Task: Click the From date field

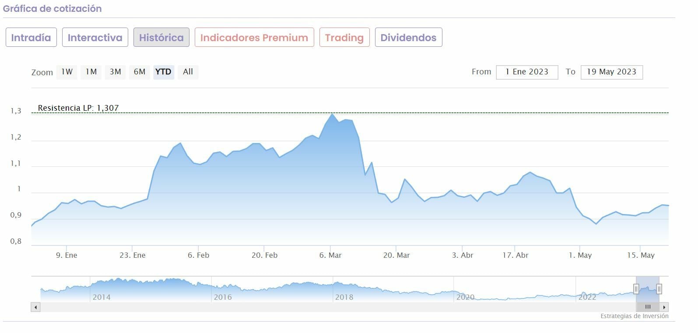Action: click(527, 72)
